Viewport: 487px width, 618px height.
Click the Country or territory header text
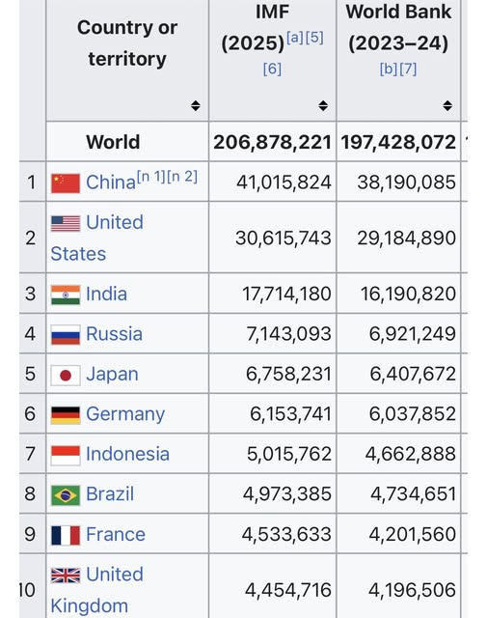pyautogui.click(x=127, y=43)
